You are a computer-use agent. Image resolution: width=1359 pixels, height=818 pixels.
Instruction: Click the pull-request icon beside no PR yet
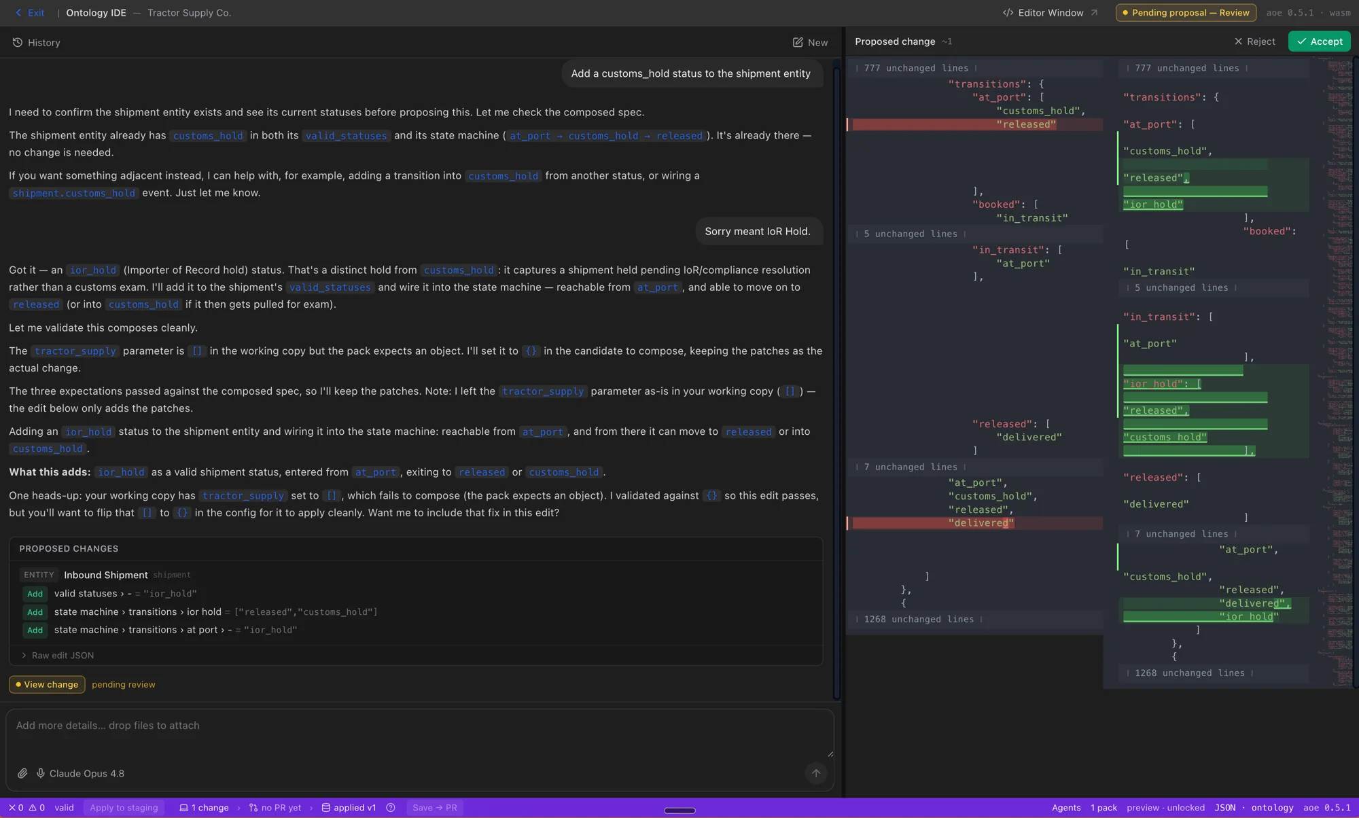click(253, 808)
